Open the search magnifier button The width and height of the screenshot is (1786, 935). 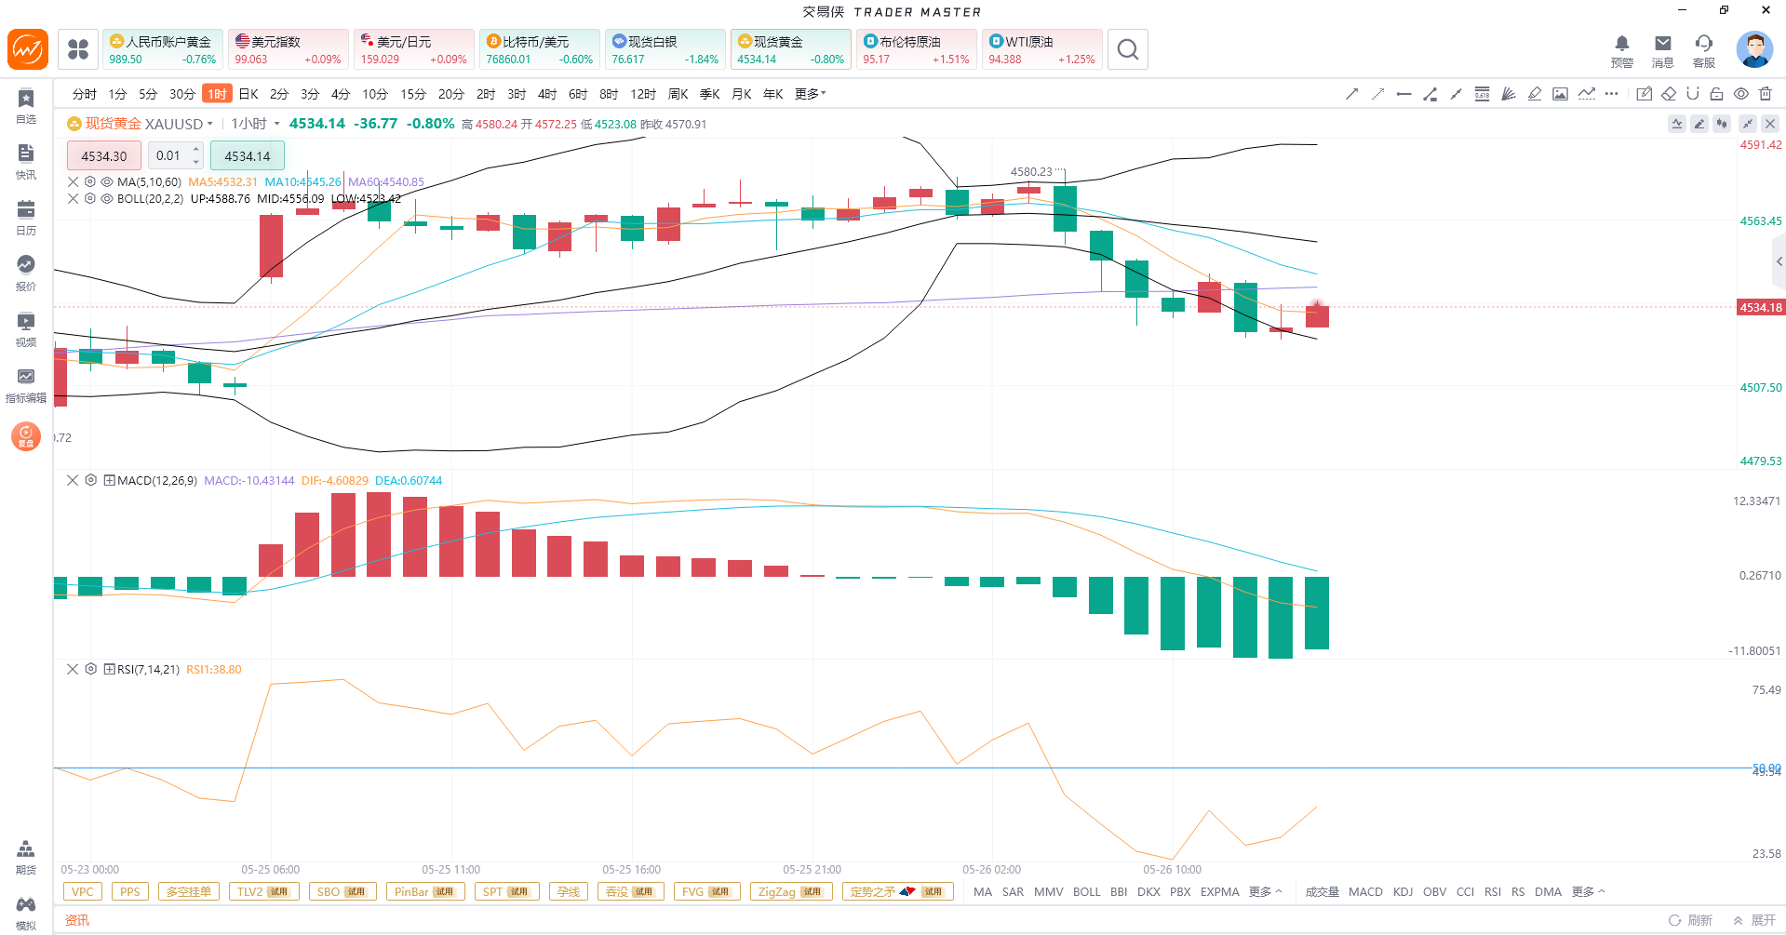[x=1128, y=49]
